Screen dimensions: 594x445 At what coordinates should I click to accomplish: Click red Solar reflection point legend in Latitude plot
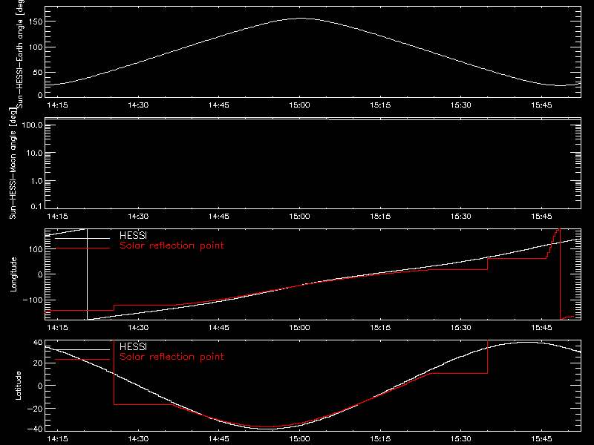(x=172, y=357)
